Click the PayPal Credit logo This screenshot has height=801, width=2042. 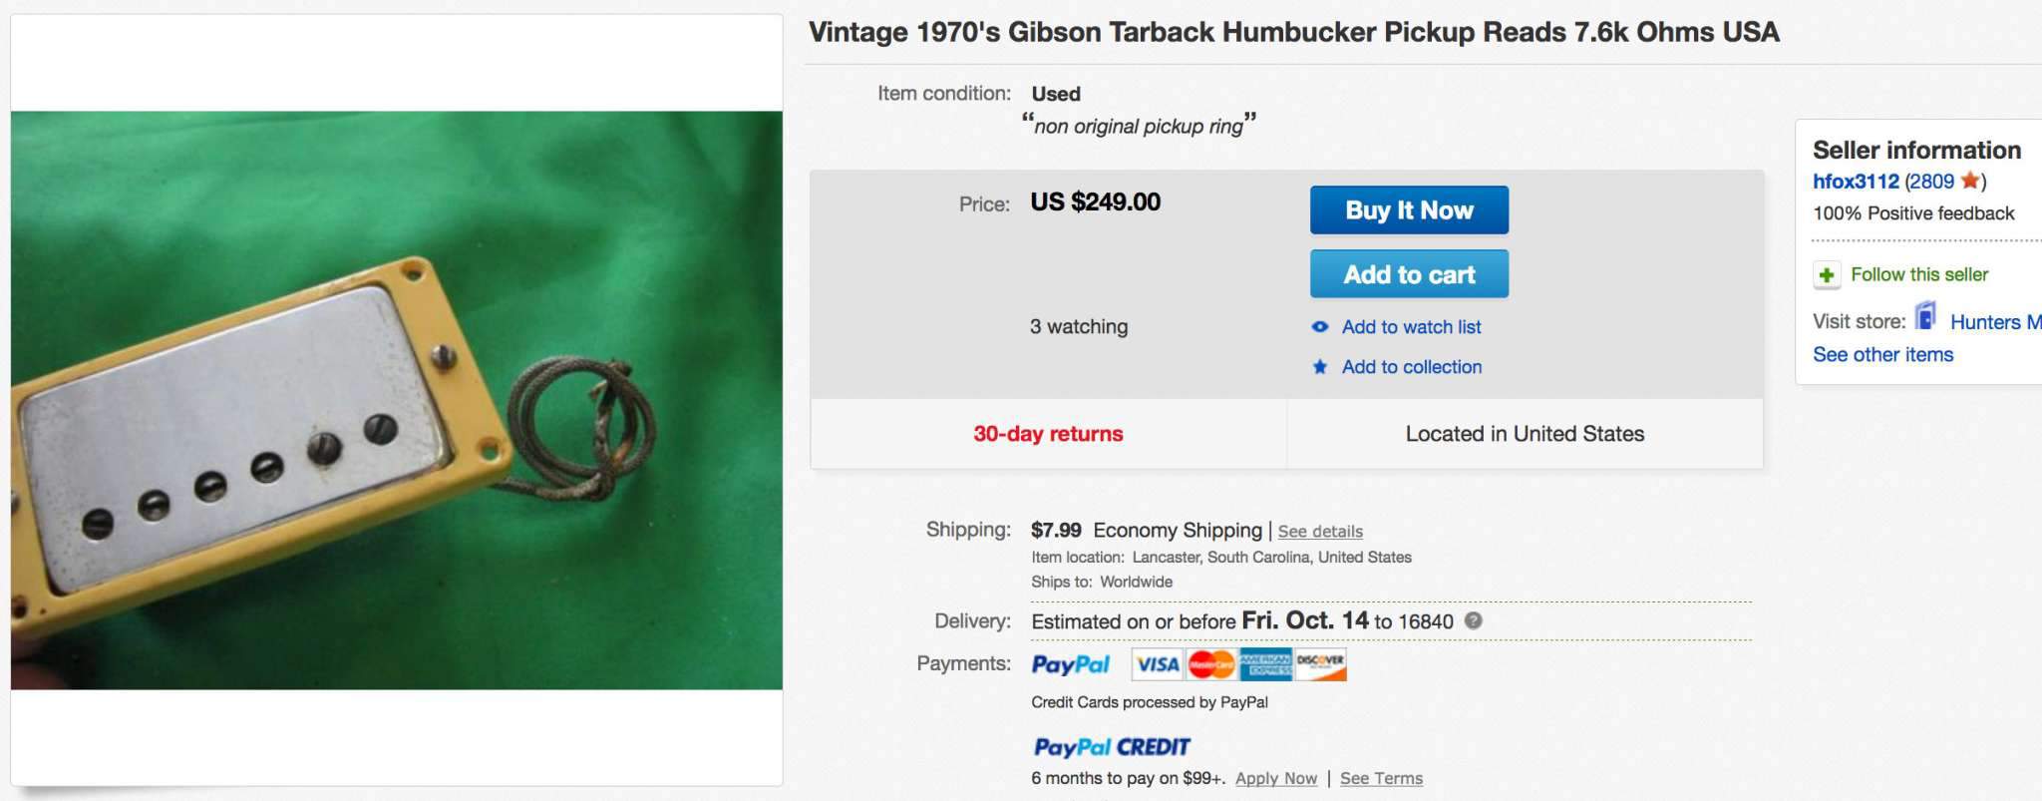pos(1112,747)
